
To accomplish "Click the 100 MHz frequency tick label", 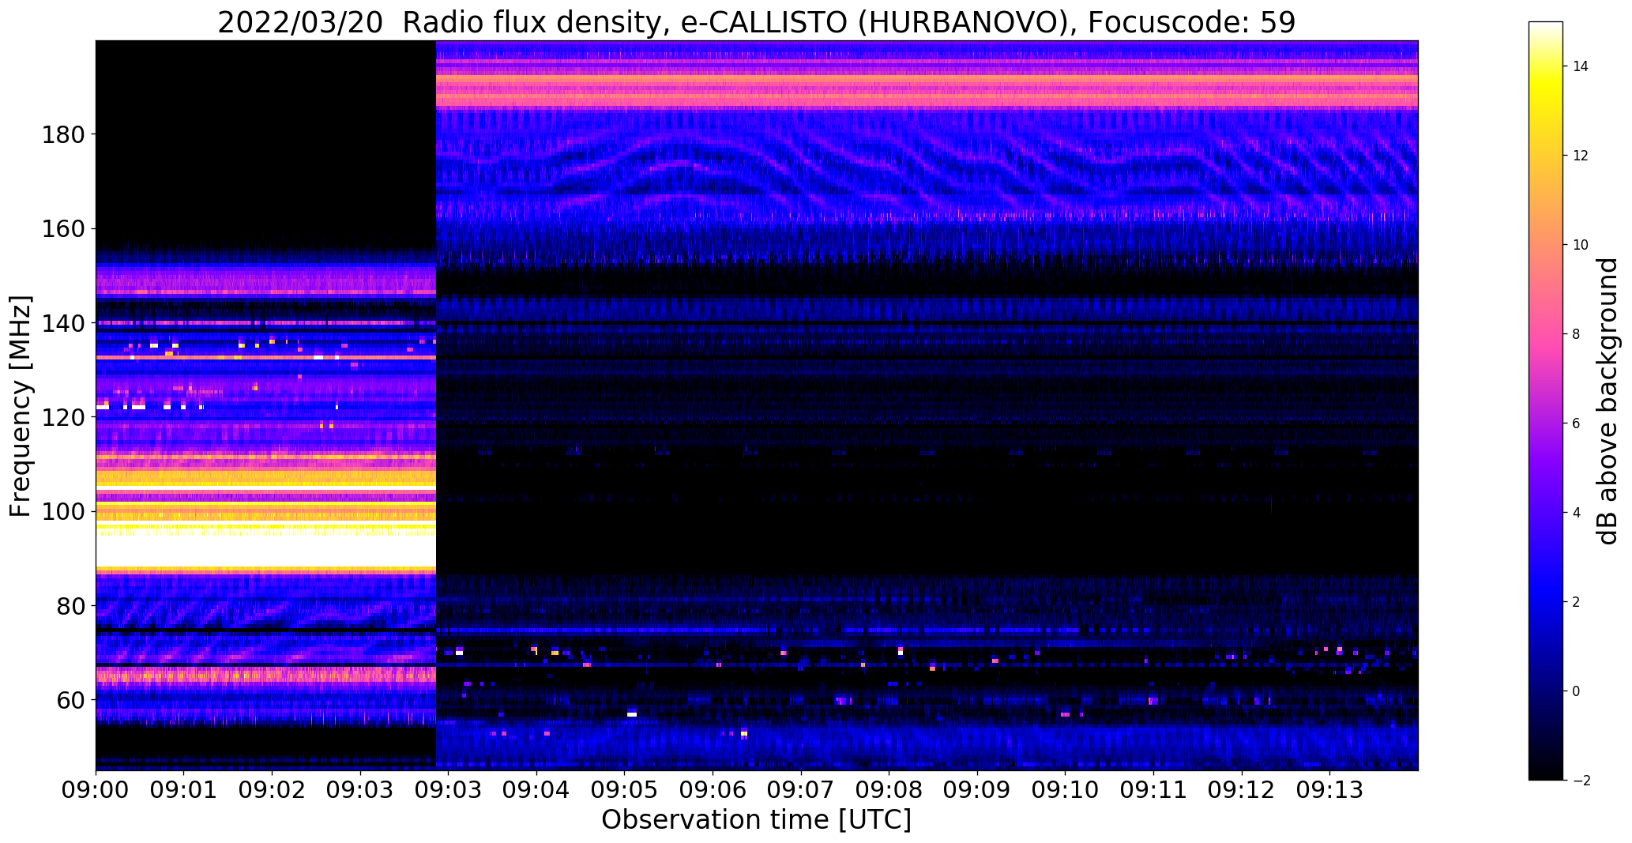I will pos(63,512).
